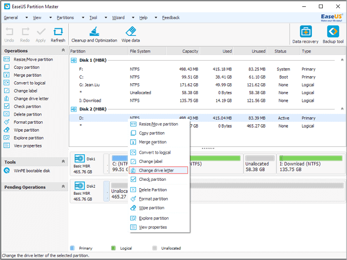The image size is (347, 260).
Task: Choose View properties in context menu
Action: pos(158,227)
